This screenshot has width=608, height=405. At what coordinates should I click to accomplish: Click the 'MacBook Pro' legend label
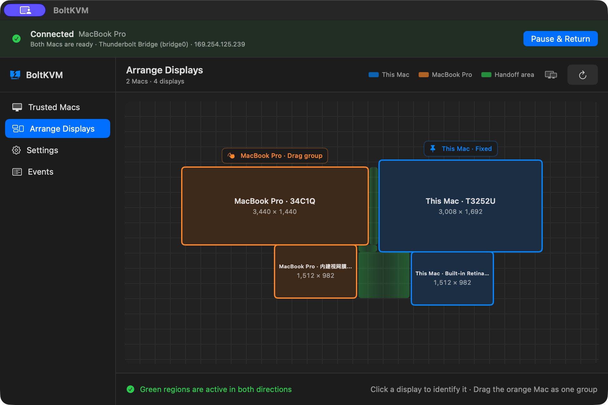(452, 75)
